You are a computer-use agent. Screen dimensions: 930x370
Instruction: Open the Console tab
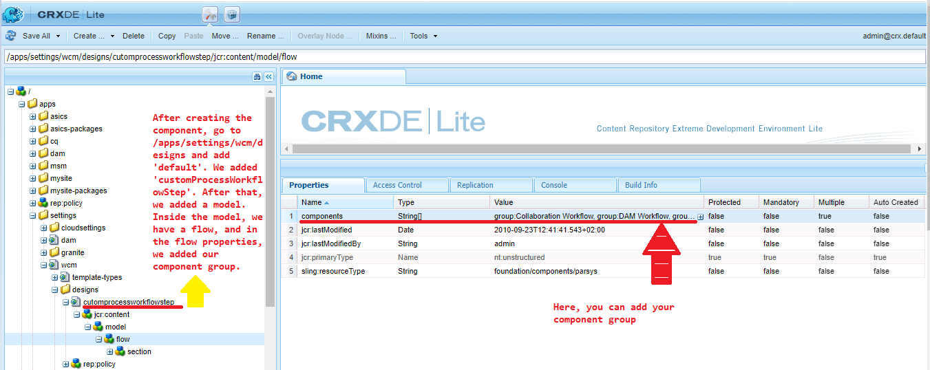[575, 185]
